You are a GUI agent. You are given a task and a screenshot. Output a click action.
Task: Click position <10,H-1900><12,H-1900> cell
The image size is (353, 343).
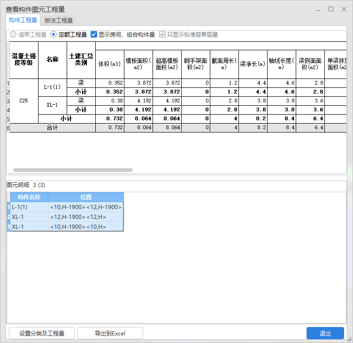click(x=86, y=207)
